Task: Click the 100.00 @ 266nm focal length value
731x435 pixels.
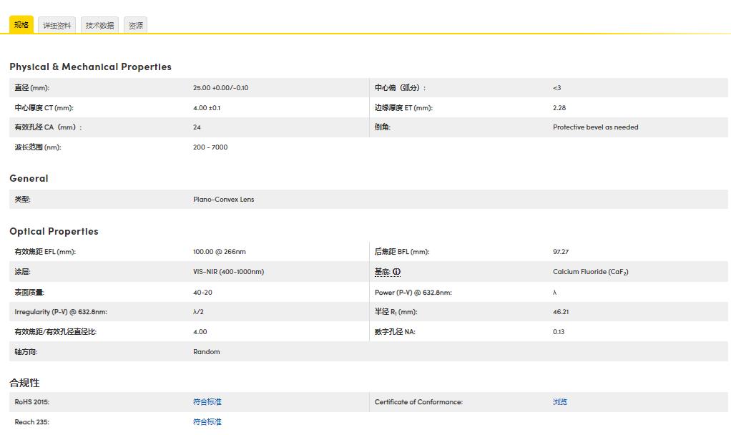Action: [x=219, y=252]
